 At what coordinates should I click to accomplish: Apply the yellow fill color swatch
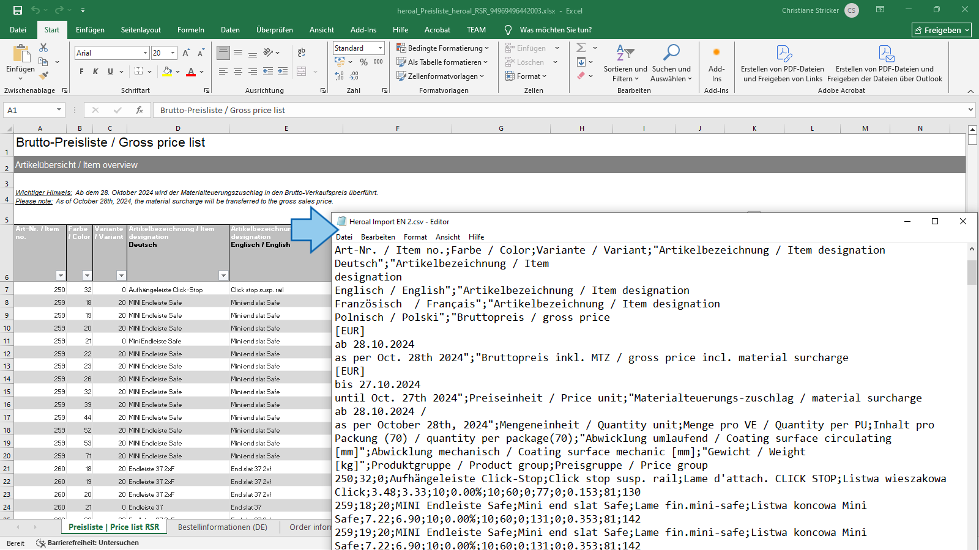coord(167,71)
